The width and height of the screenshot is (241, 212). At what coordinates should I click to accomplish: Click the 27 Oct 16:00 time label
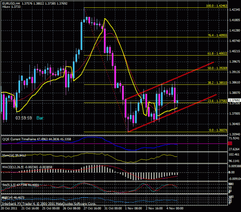point(93,208)
